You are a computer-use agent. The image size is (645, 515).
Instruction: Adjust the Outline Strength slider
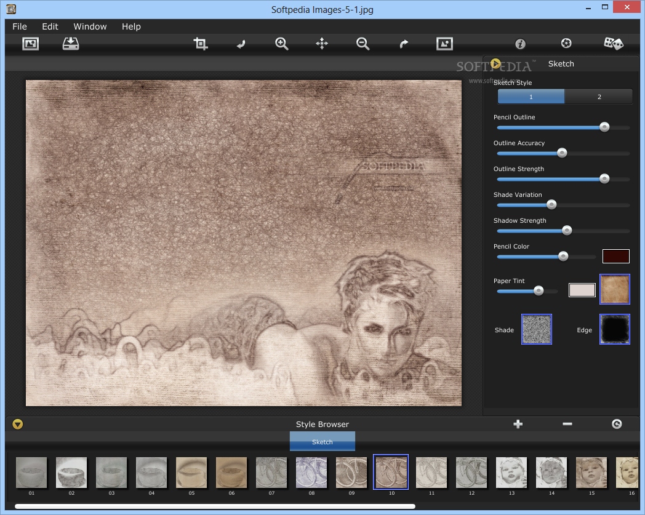(604, 178)
